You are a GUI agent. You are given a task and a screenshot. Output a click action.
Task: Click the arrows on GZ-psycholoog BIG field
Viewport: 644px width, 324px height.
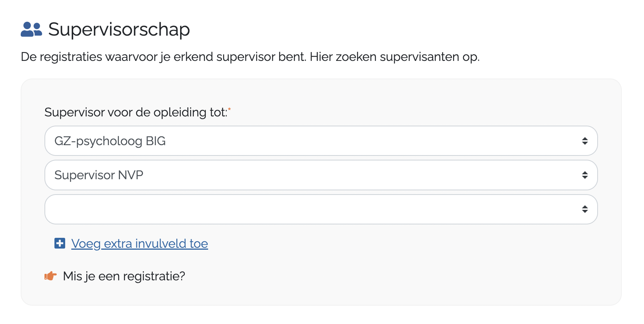(585, 141)
